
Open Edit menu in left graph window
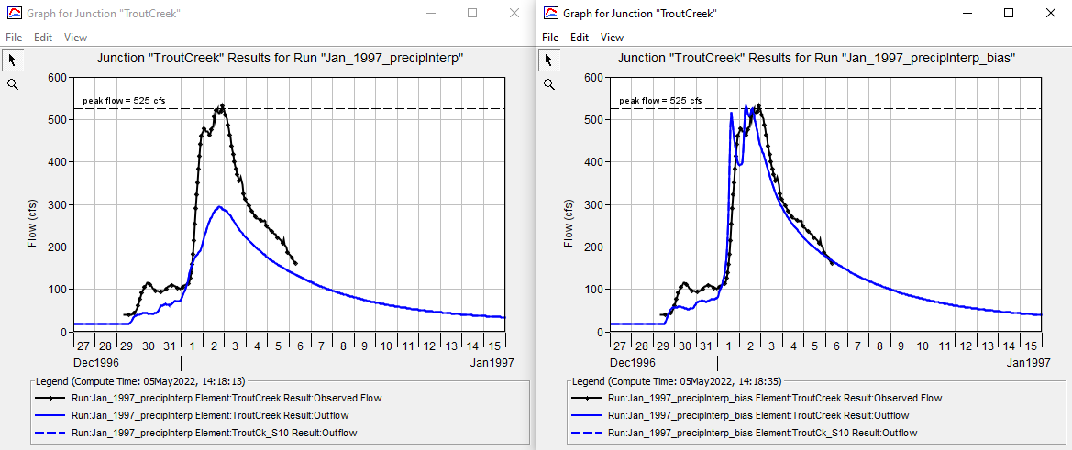[43, 38]
